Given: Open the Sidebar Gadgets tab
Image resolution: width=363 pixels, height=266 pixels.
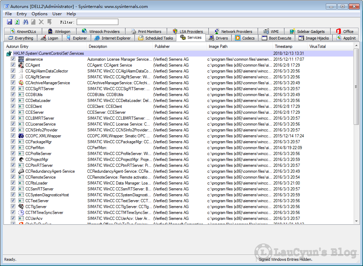Looking at the screenshot, I should point(307,32).
